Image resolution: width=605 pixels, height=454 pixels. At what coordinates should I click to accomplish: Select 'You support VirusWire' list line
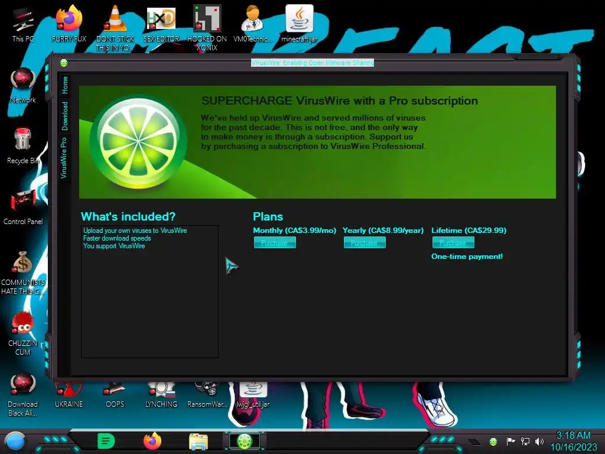tap(114, 246)
